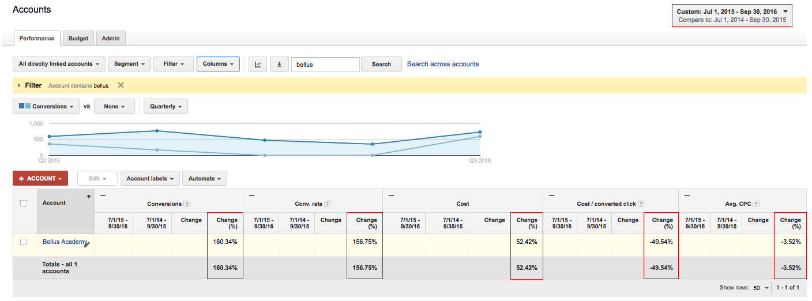Open the All directly linked accounts dropdown

pos(59,64)
